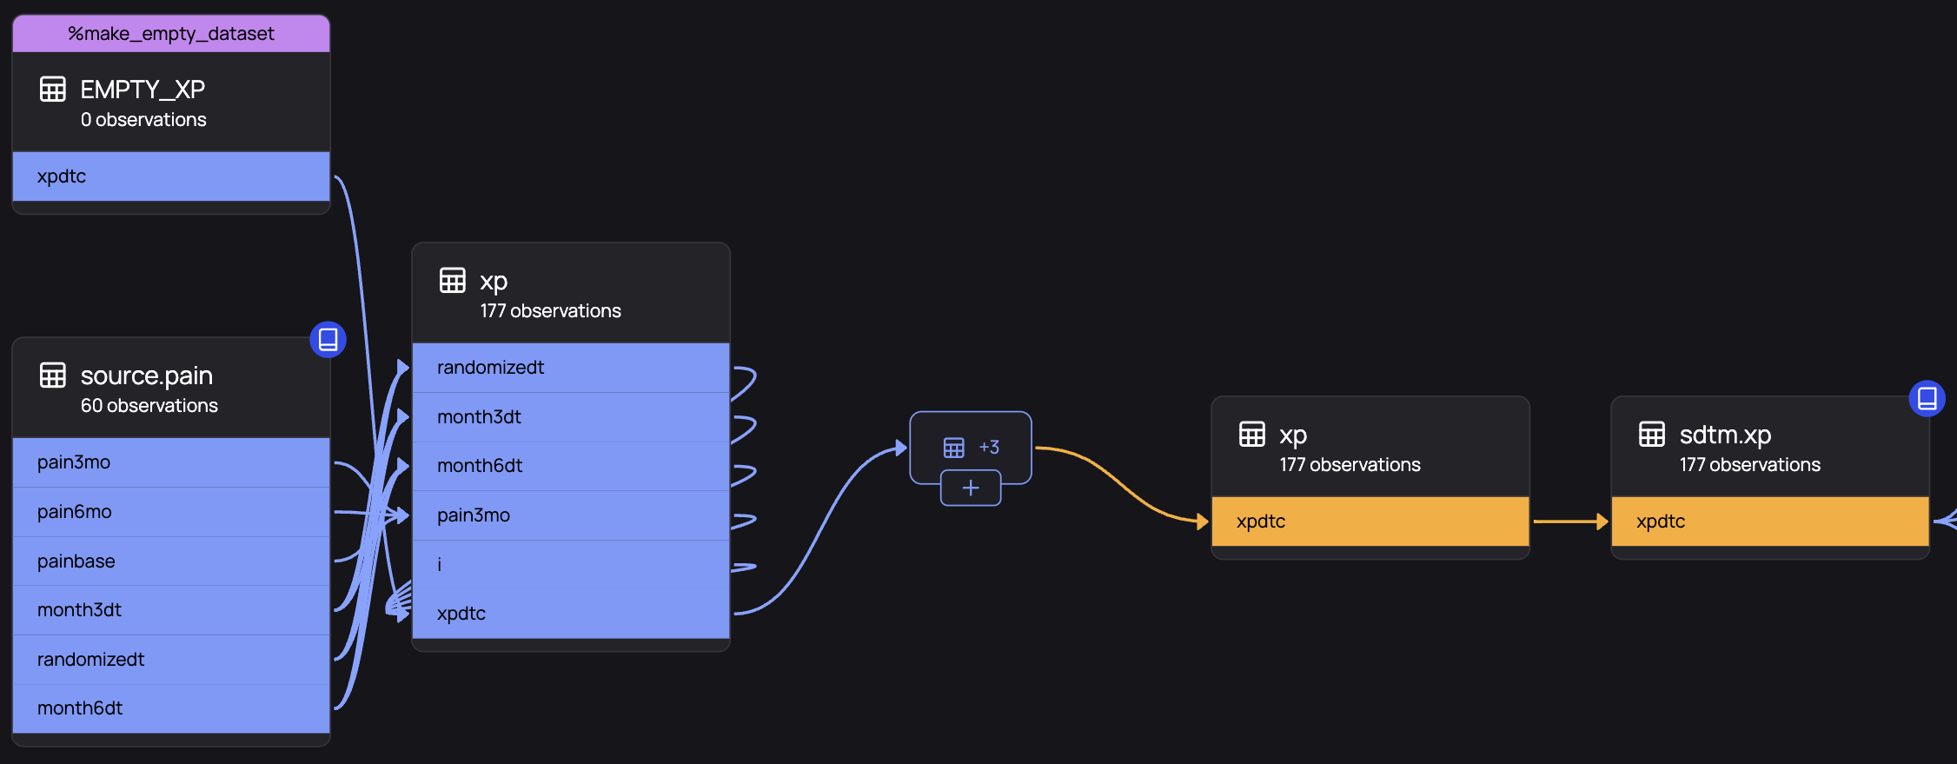Select xpdtc column in EMPTY_XP
Viewport: 1957px width, 764px height.
point(171,176)
